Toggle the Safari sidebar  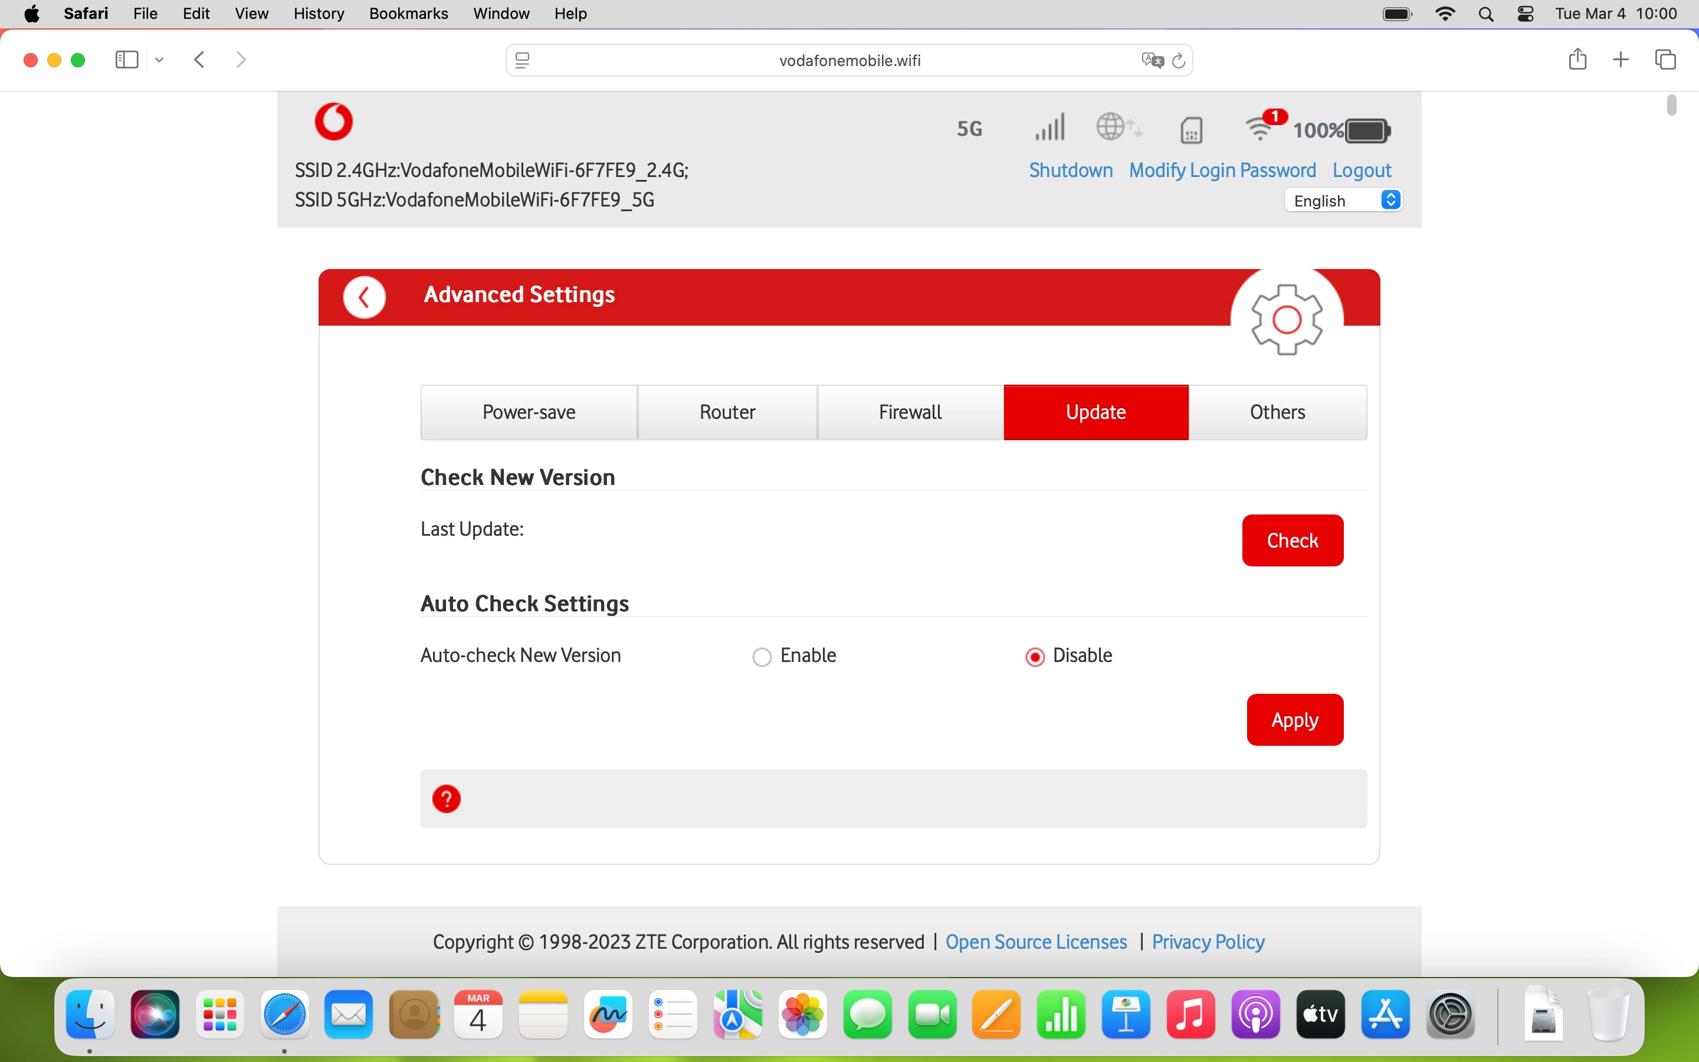point(126,59)
